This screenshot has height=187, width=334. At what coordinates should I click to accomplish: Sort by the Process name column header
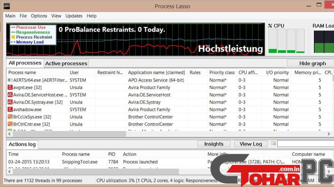(x=37, y=72)
